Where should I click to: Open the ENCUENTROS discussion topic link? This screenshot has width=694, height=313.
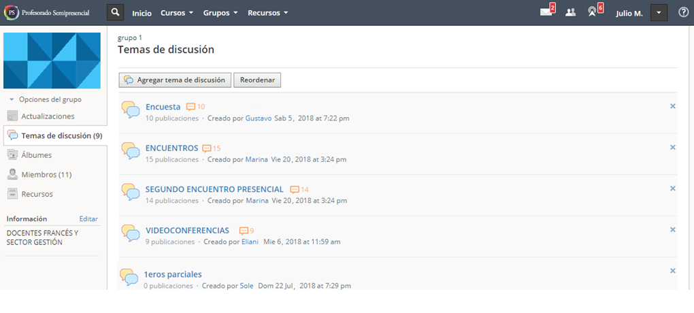[x=171, y=148]
